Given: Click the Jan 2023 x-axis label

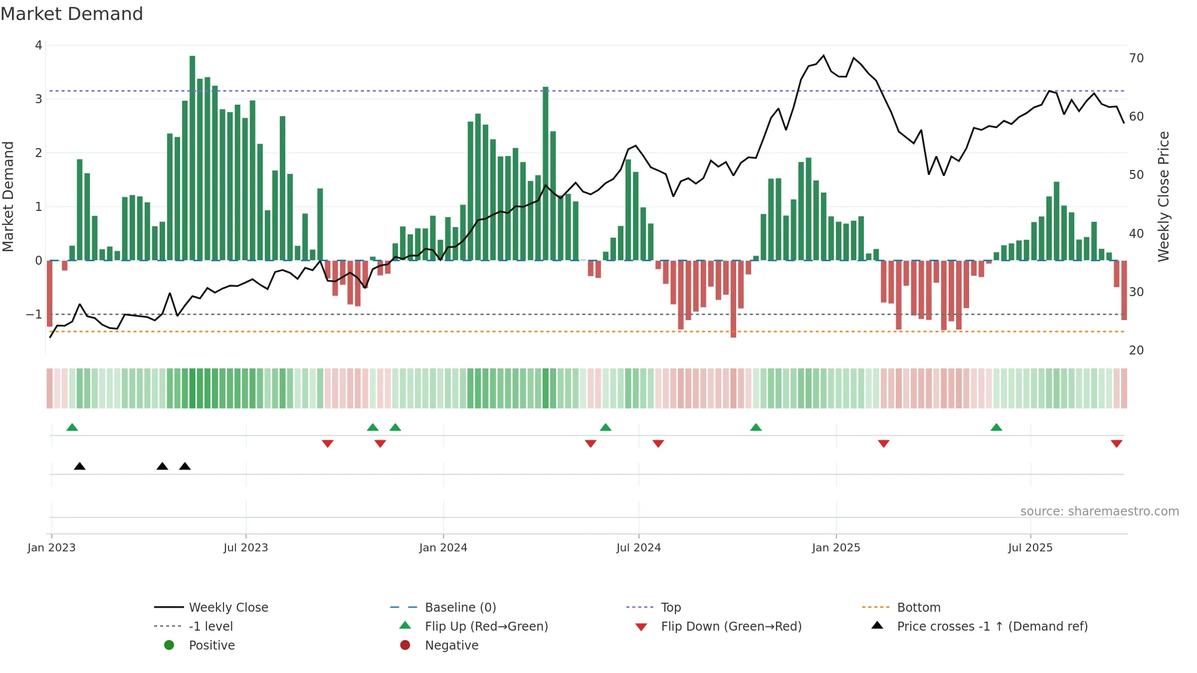Looking at the screenshot, I should pyautogui.click(x=51, y=548).
